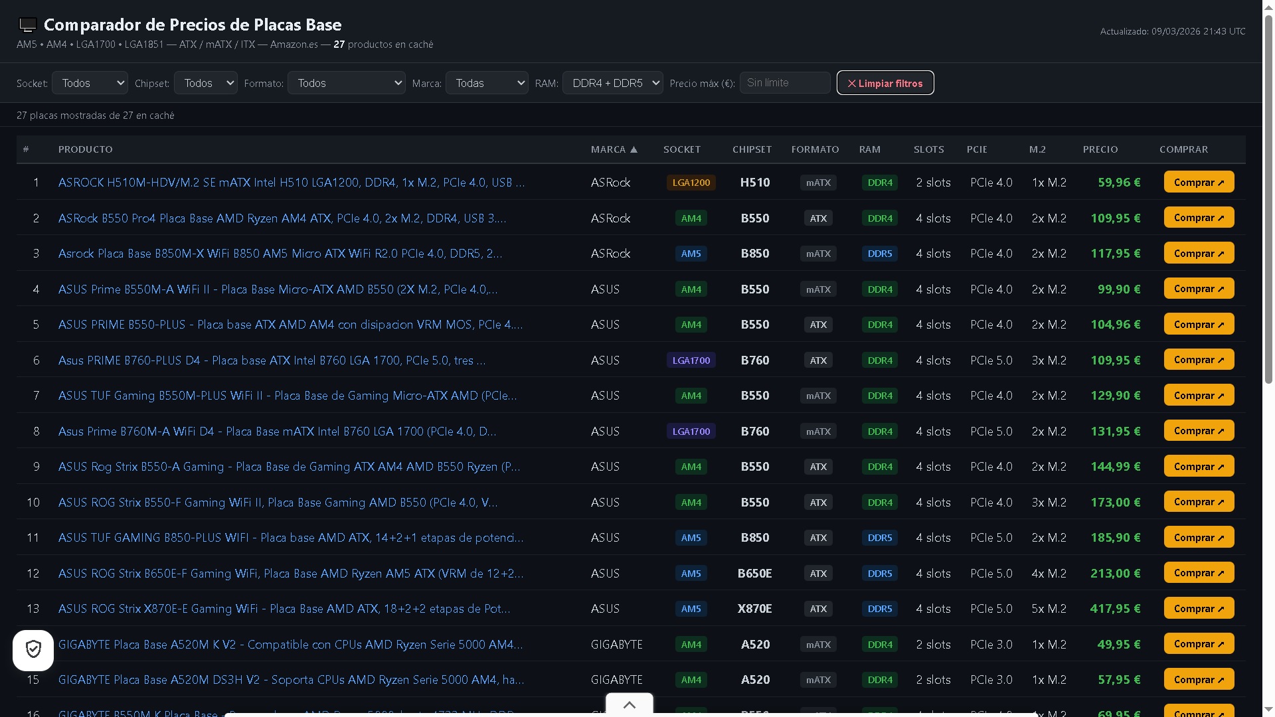This screenshot has width=1275, height=717.
Task: Expand the RAM DDR4 + DDR5 dropdown
Action: pyautogui.click(x=612, y=83)
